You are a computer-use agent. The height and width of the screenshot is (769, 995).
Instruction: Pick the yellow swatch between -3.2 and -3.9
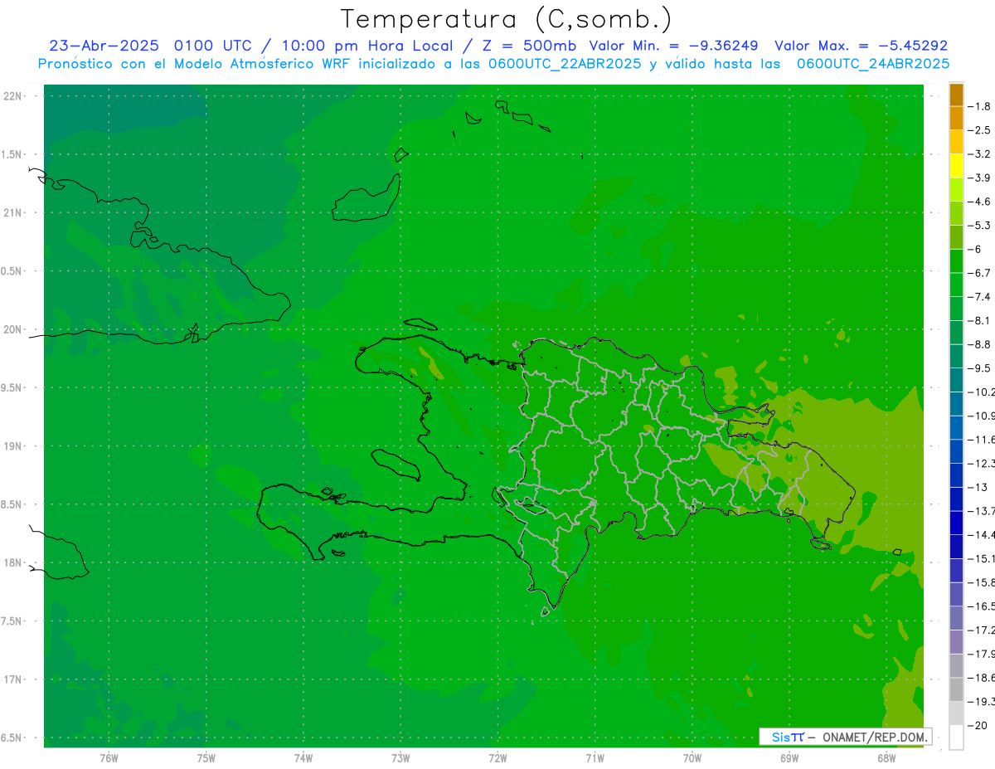tap(957, 166)
